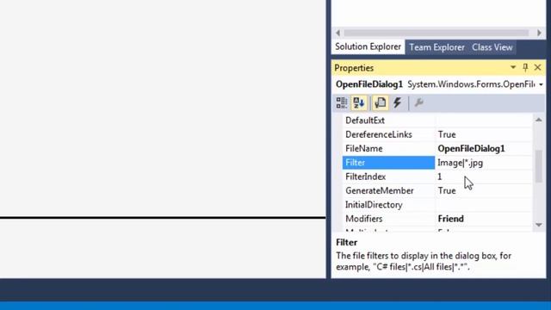Click the empty InitialDirectory value field
Viewport: 551px width, 310px height.
coord(484,205)
